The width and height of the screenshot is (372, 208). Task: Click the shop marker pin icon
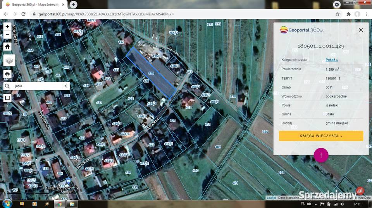pyautogui.click(x=68, y=181)
